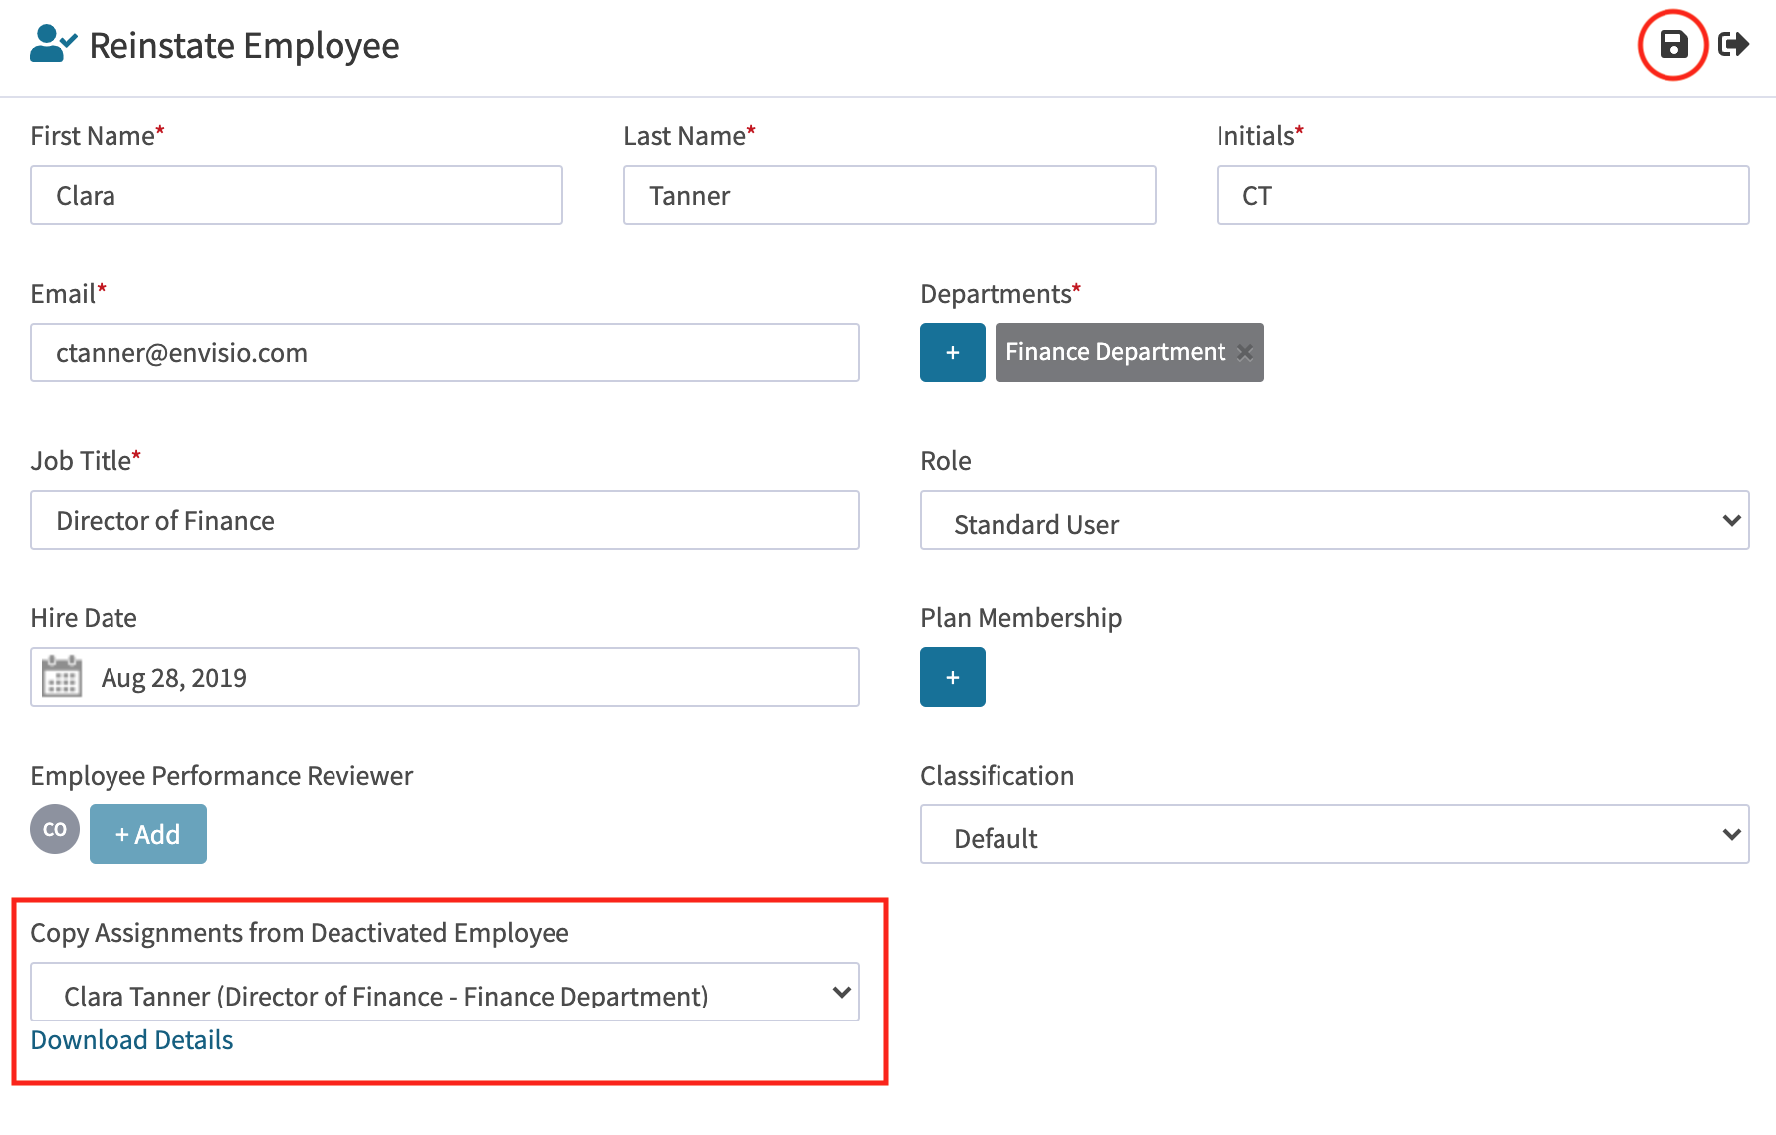Focus the Initials field
The image size is (1776, 1135).
pos(1483,195)
